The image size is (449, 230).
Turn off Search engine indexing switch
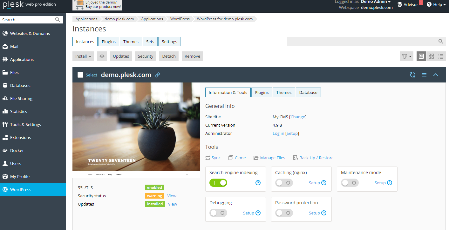point(218,183)
